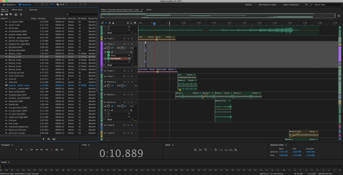
Task: Delete selected file with the trash icon
Action: click(21, 14)
